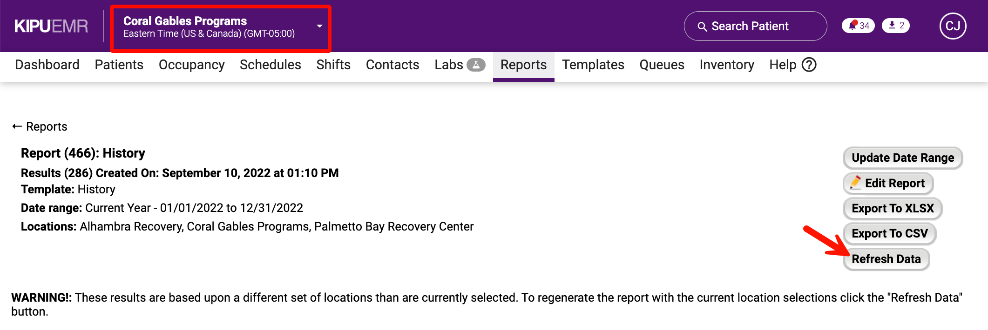Click the Labs flask icon badge
The width and height of the screenshot is (988, 330).
coord(476,65)
